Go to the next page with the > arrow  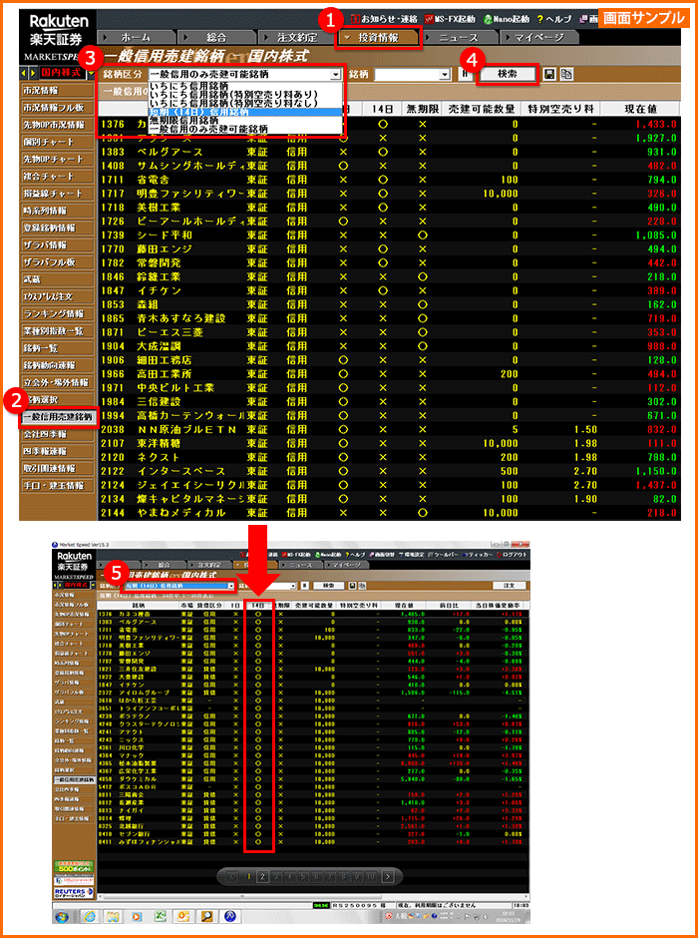click(x=389, y=877)
